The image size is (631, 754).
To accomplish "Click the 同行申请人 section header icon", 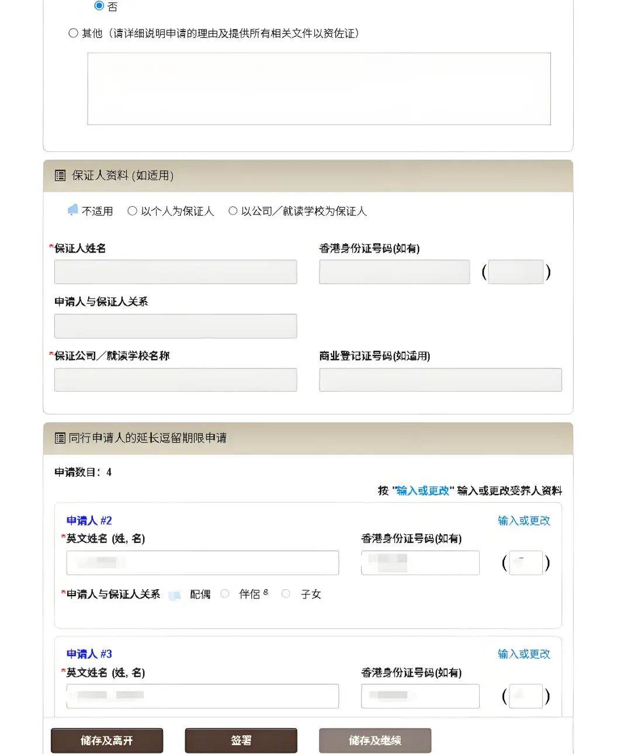I will tap(60, 438).
